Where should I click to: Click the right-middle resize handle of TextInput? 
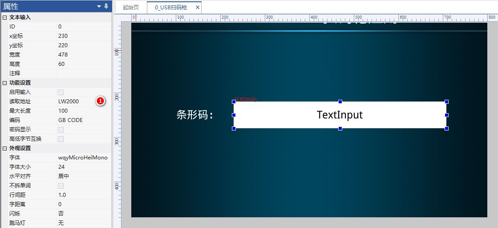click(x=446, y=115)
